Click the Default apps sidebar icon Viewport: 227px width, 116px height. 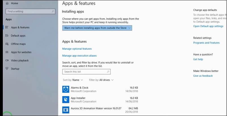tap(7, 35)
